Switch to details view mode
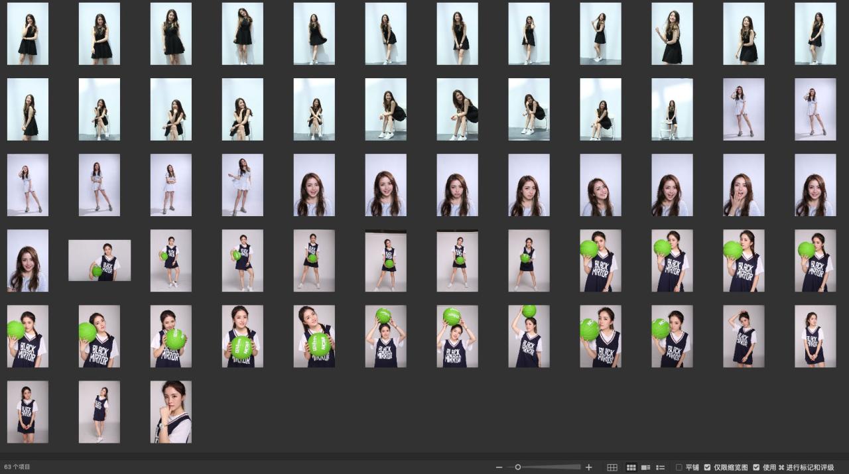This screenshot has width=849, height=474. pyautogui.click(x=645, y=467)
